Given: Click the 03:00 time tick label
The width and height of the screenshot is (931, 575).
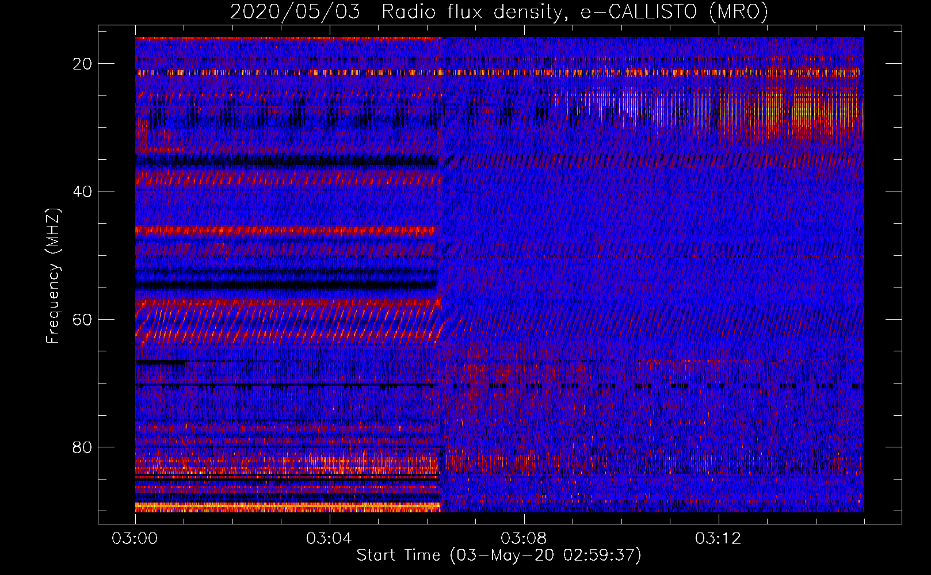Looking at the screenshot, I should click(x=135, y=539).
